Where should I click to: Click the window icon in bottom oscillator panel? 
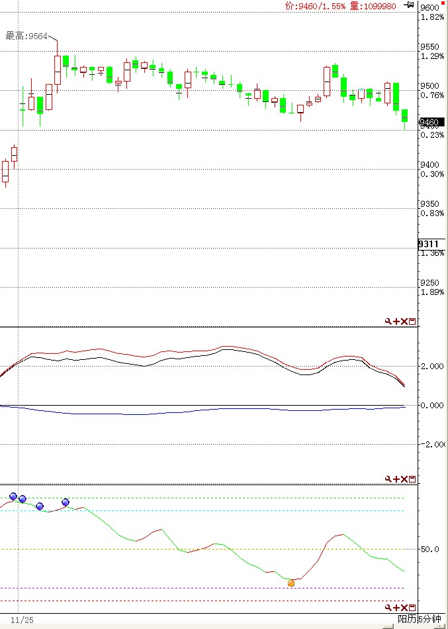[413, 607]
